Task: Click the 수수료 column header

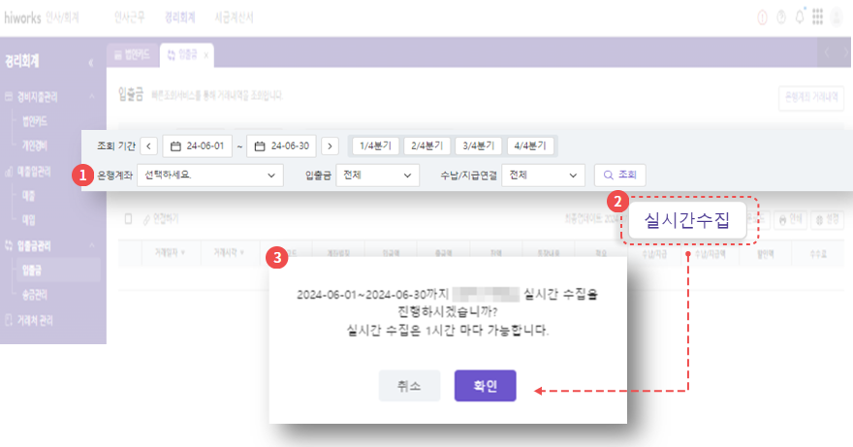Action: (818, 253)
